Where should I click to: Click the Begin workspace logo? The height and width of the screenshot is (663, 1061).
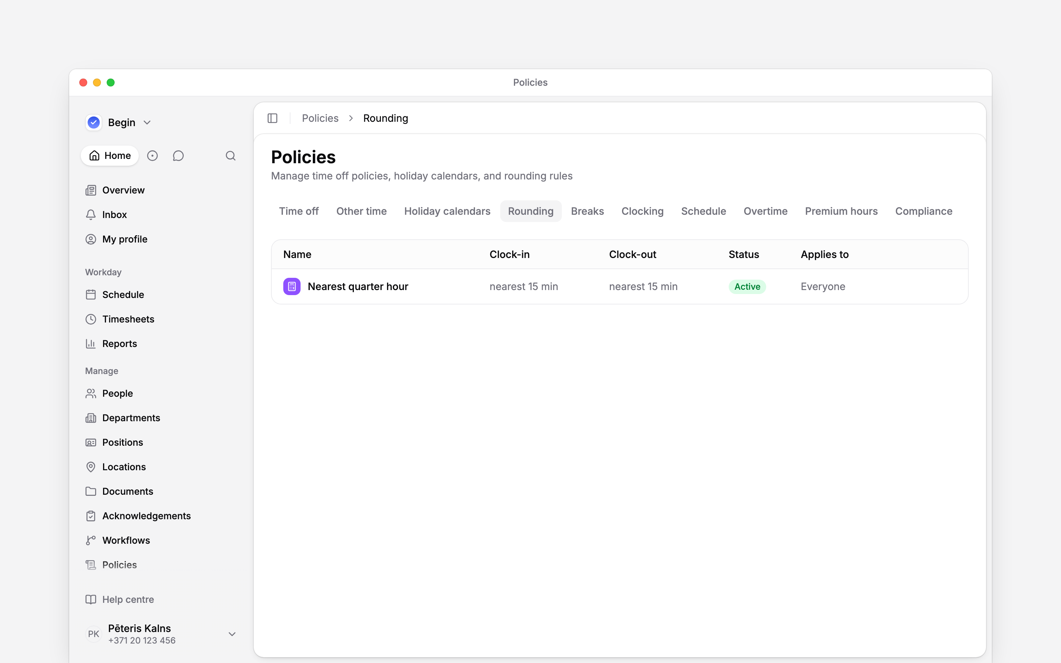(x=94, y=123)
